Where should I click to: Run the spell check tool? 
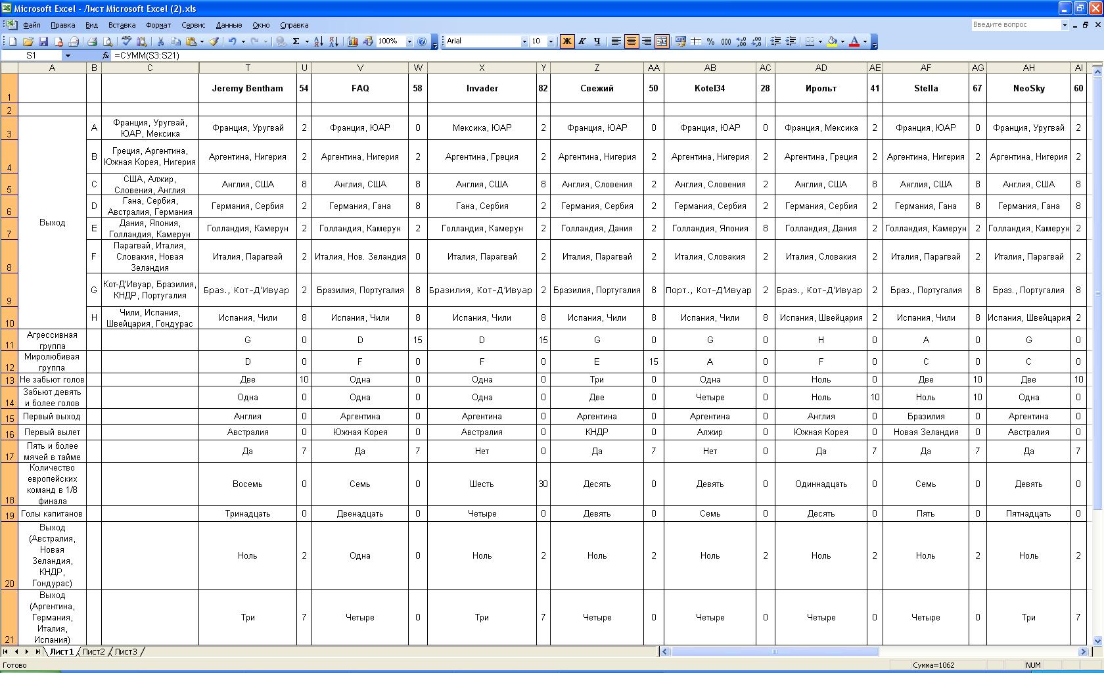coord(127,41)
